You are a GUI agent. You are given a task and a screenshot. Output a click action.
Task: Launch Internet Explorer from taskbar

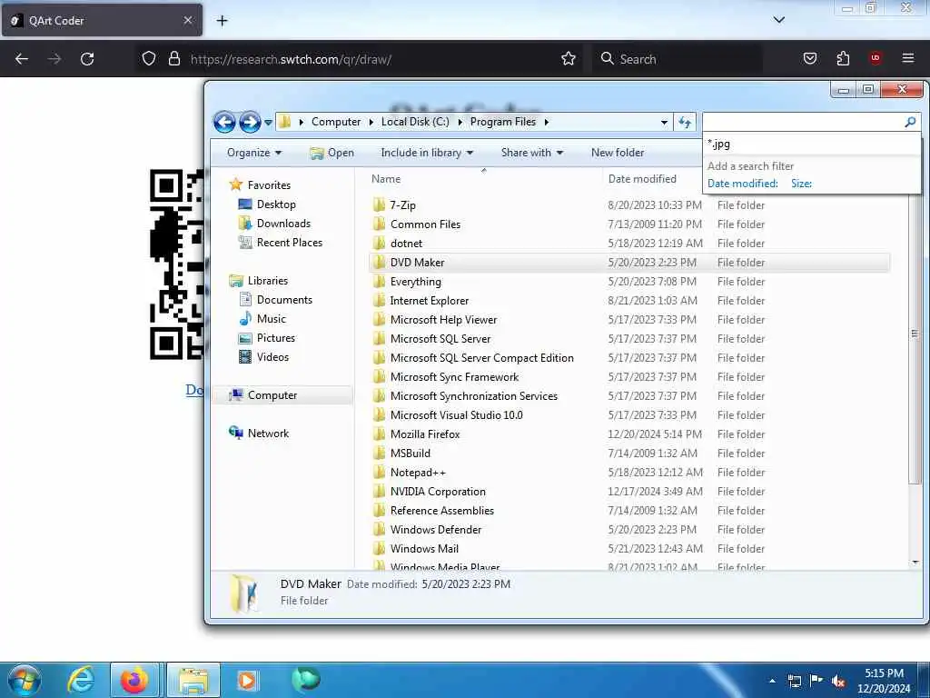(81, 680)
